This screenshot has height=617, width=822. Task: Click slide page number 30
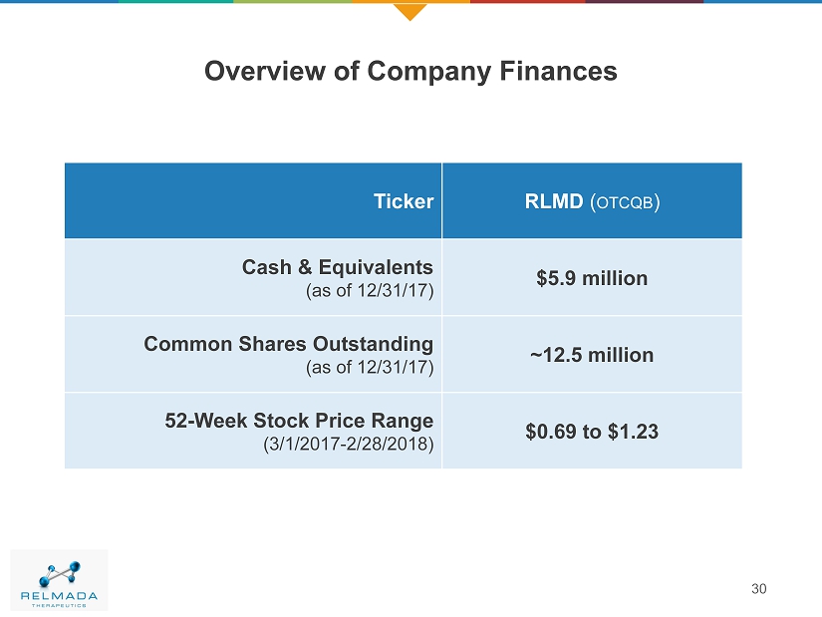point(759,589)
